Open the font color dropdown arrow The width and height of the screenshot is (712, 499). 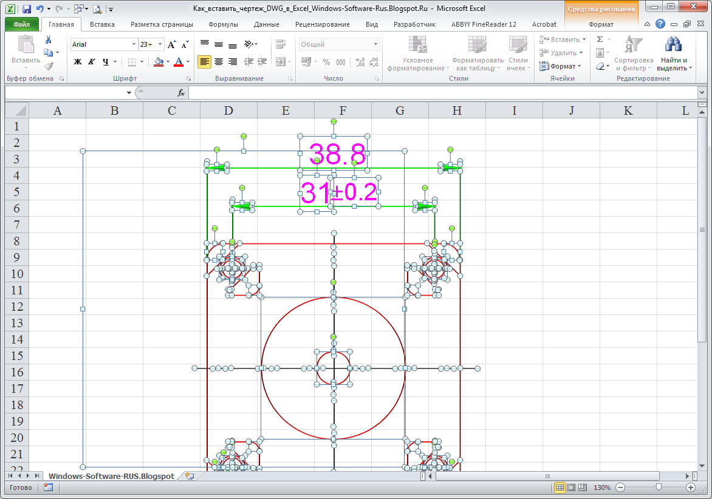tap(188, 62)
